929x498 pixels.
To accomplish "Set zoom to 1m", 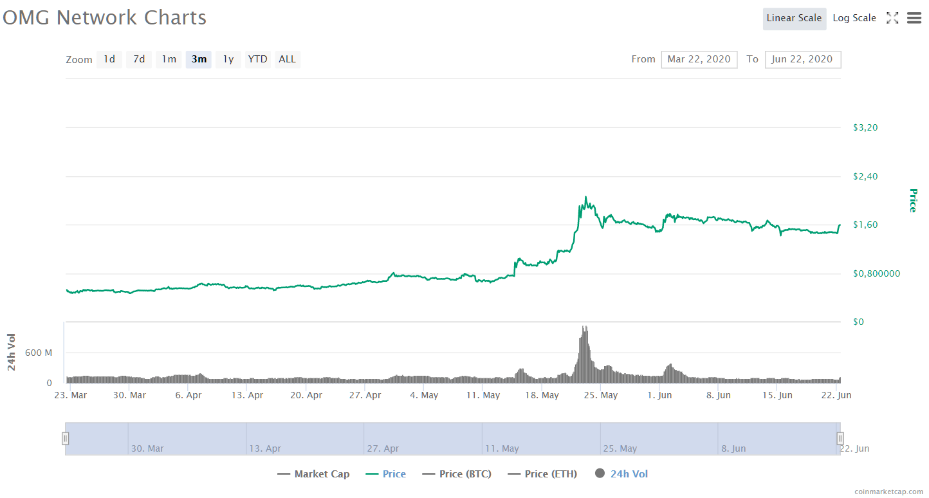I will pyautogui.click(x=169, y=59).
